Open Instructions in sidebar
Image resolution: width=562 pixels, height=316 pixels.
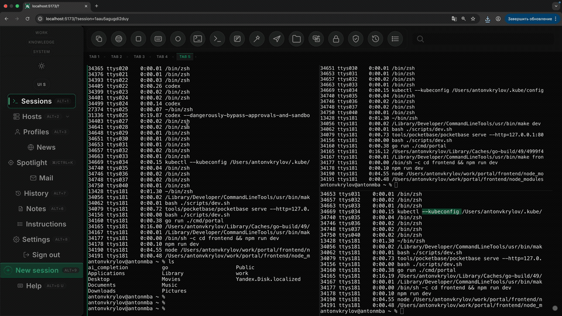(x=42, y=224)
